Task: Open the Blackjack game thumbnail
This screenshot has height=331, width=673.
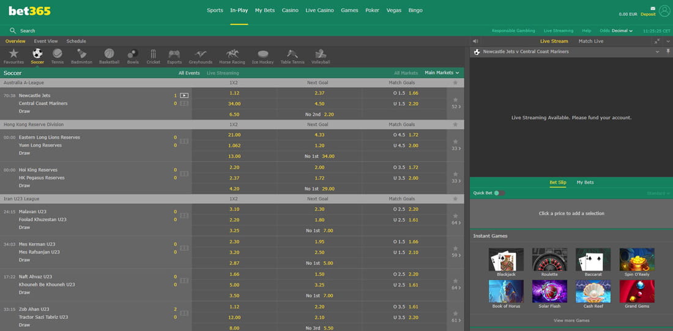Action: (x=506, y=260)
